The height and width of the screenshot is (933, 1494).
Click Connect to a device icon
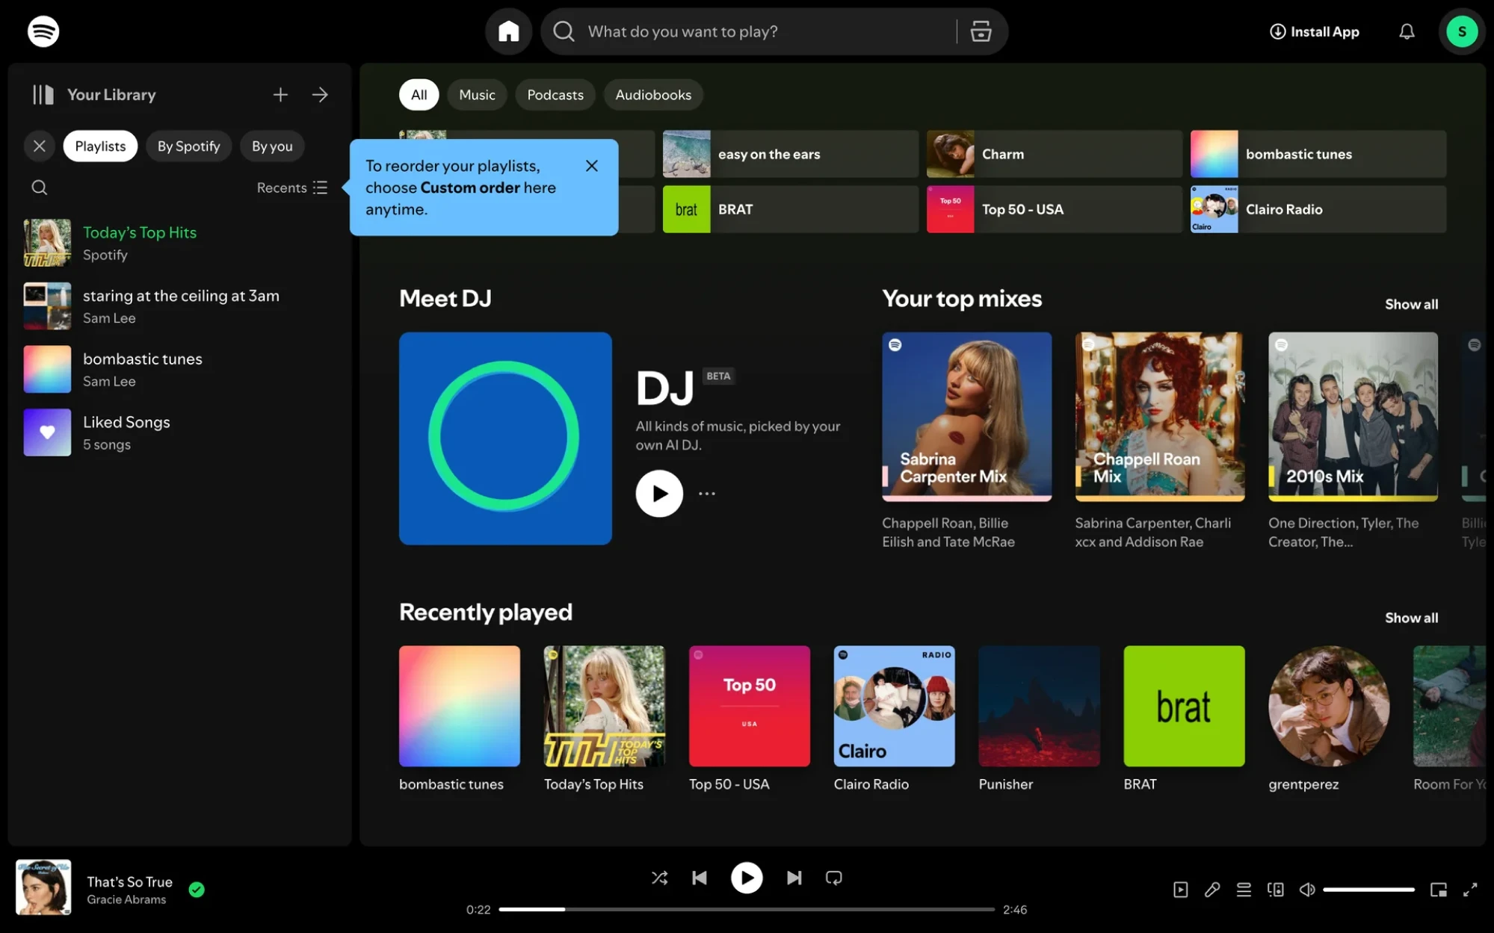tap(1276, 889)
